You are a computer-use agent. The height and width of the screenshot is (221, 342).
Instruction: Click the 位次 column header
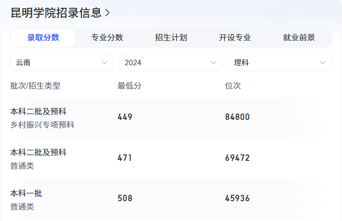pyautogui.click(x=233, y=86)
